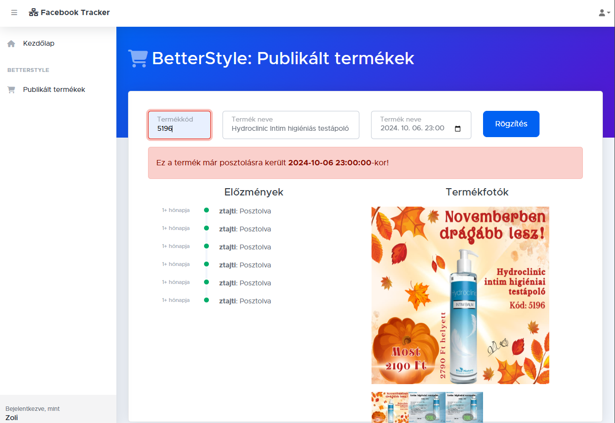This screenshot has height=423, width=615.
Task: Click the date and time field
Action: pyautogui.click(x=414, y=128)
